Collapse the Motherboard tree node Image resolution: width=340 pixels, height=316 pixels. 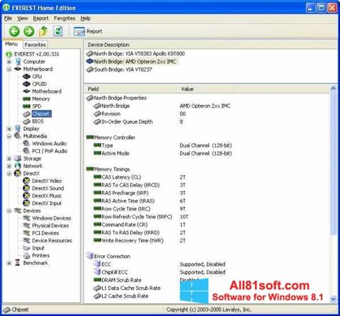[x=9, y=69]
